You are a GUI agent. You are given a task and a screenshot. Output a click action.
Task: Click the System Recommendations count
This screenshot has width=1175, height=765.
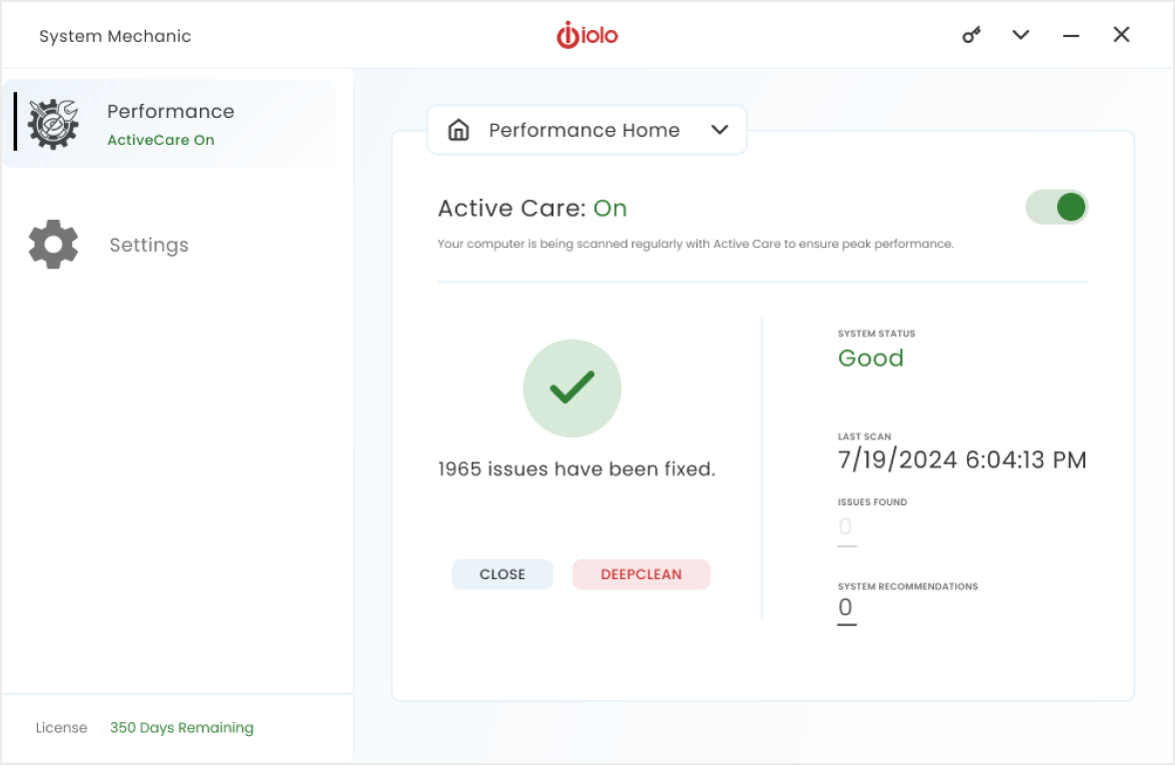point(845,608)
